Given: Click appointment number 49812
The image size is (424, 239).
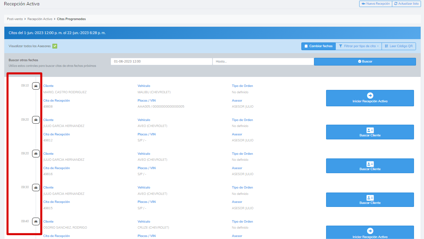Looking at the screenshot, I should [48, 140].
